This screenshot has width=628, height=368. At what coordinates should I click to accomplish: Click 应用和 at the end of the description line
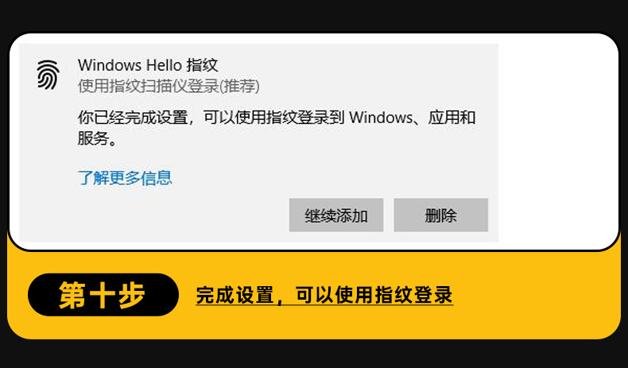coord(452,118)
